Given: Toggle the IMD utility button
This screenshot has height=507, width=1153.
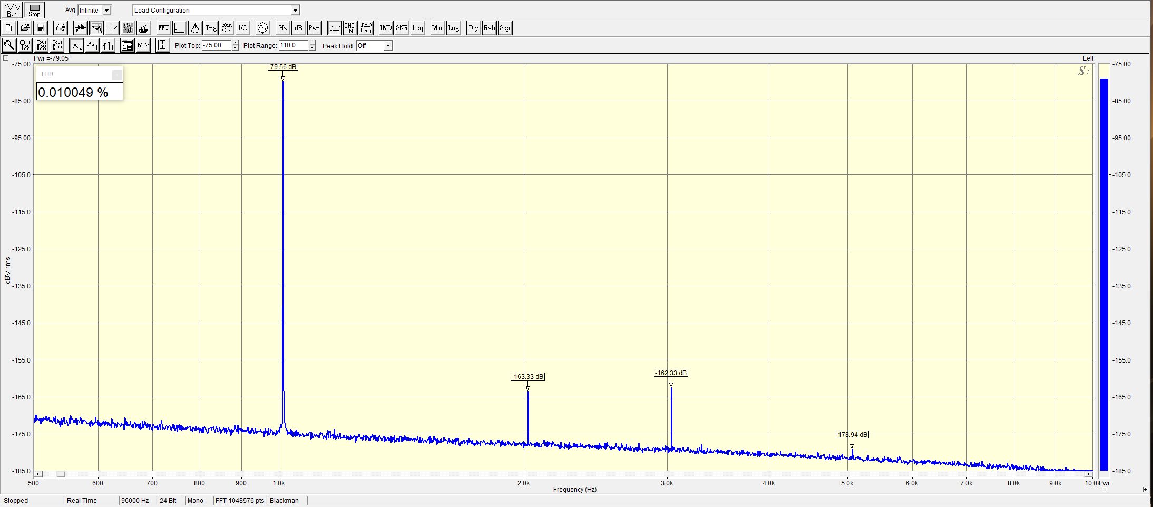Looking at the screenshot, I should click(386, 28).
